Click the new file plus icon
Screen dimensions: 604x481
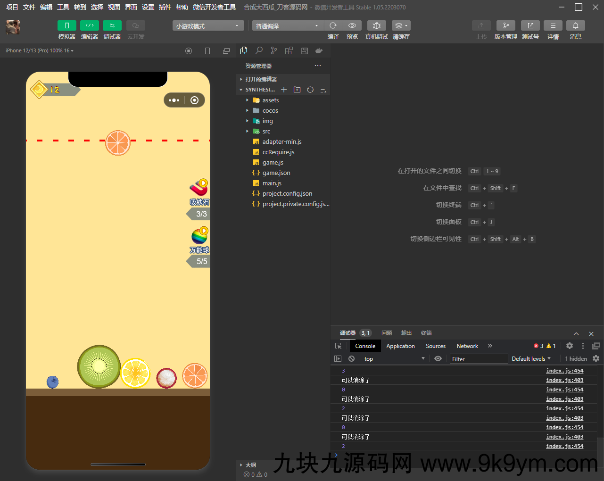click(284, 90)
